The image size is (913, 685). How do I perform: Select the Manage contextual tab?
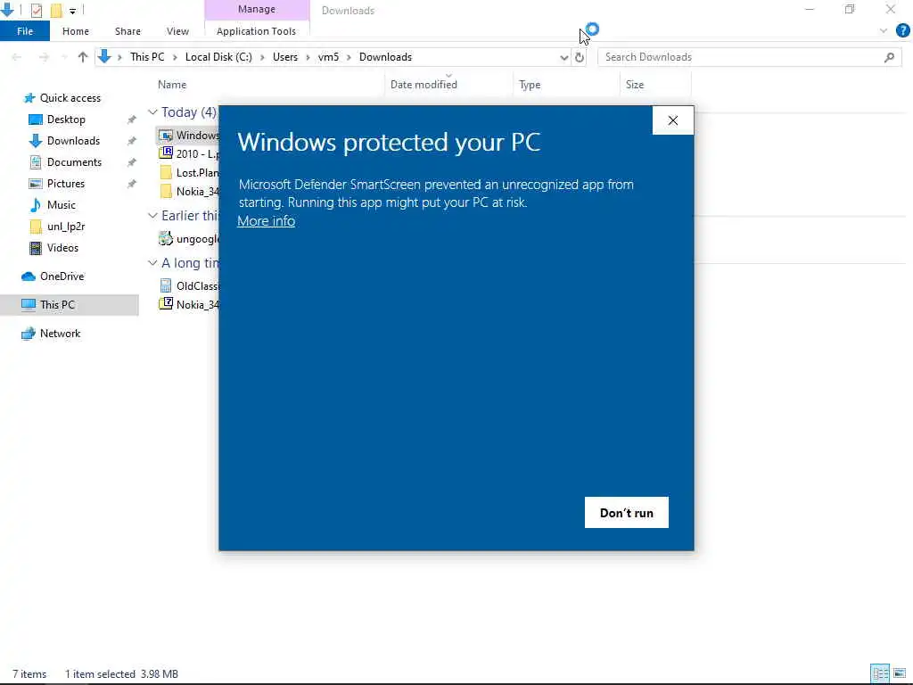[257, 9]
